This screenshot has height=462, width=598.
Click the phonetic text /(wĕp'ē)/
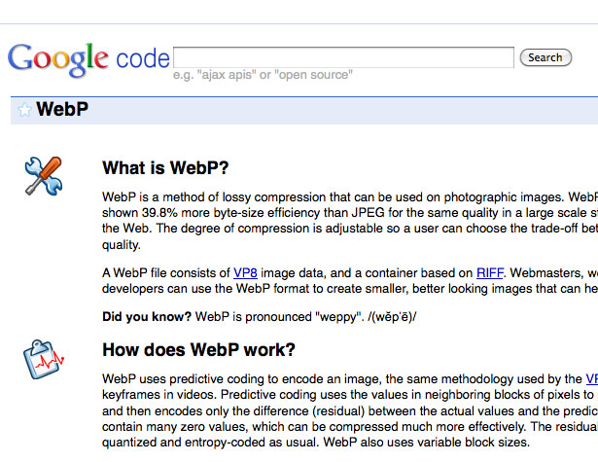pyautogui.click(x=392, y=317)
